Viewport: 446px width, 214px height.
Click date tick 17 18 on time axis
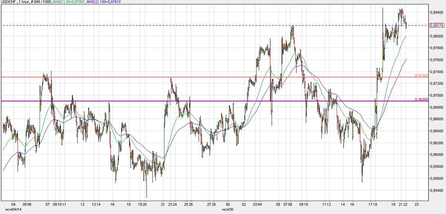pyautogui.click(x=374, y=204)
